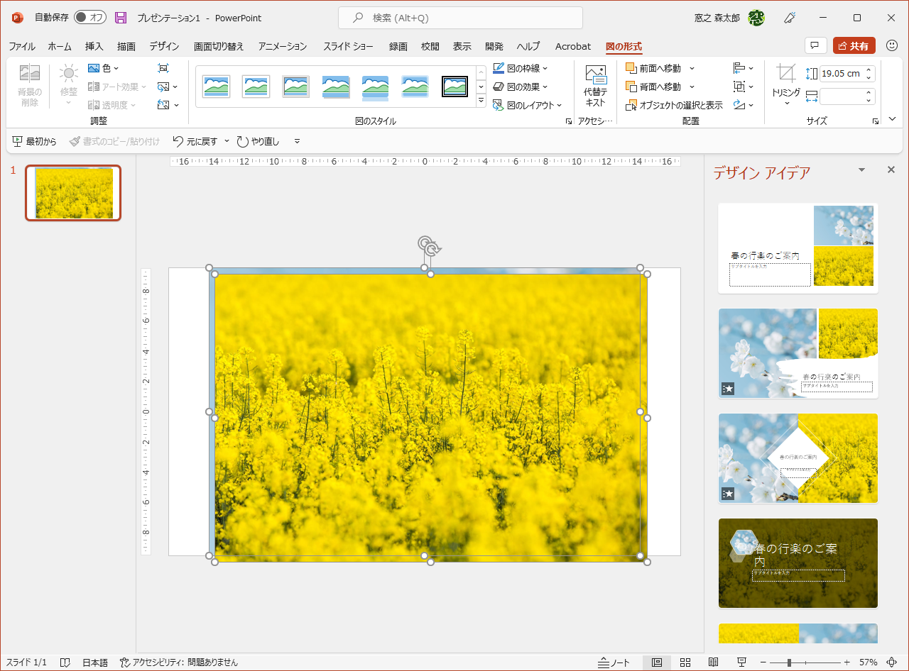Click the オブジェクトの選択と表示 selection pane button
This screenshot has width=909, height=671.
point(675,105)
